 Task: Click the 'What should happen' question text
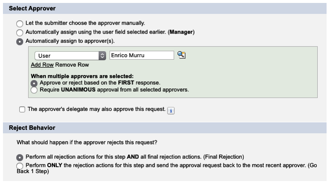click(x=87, y=143)
